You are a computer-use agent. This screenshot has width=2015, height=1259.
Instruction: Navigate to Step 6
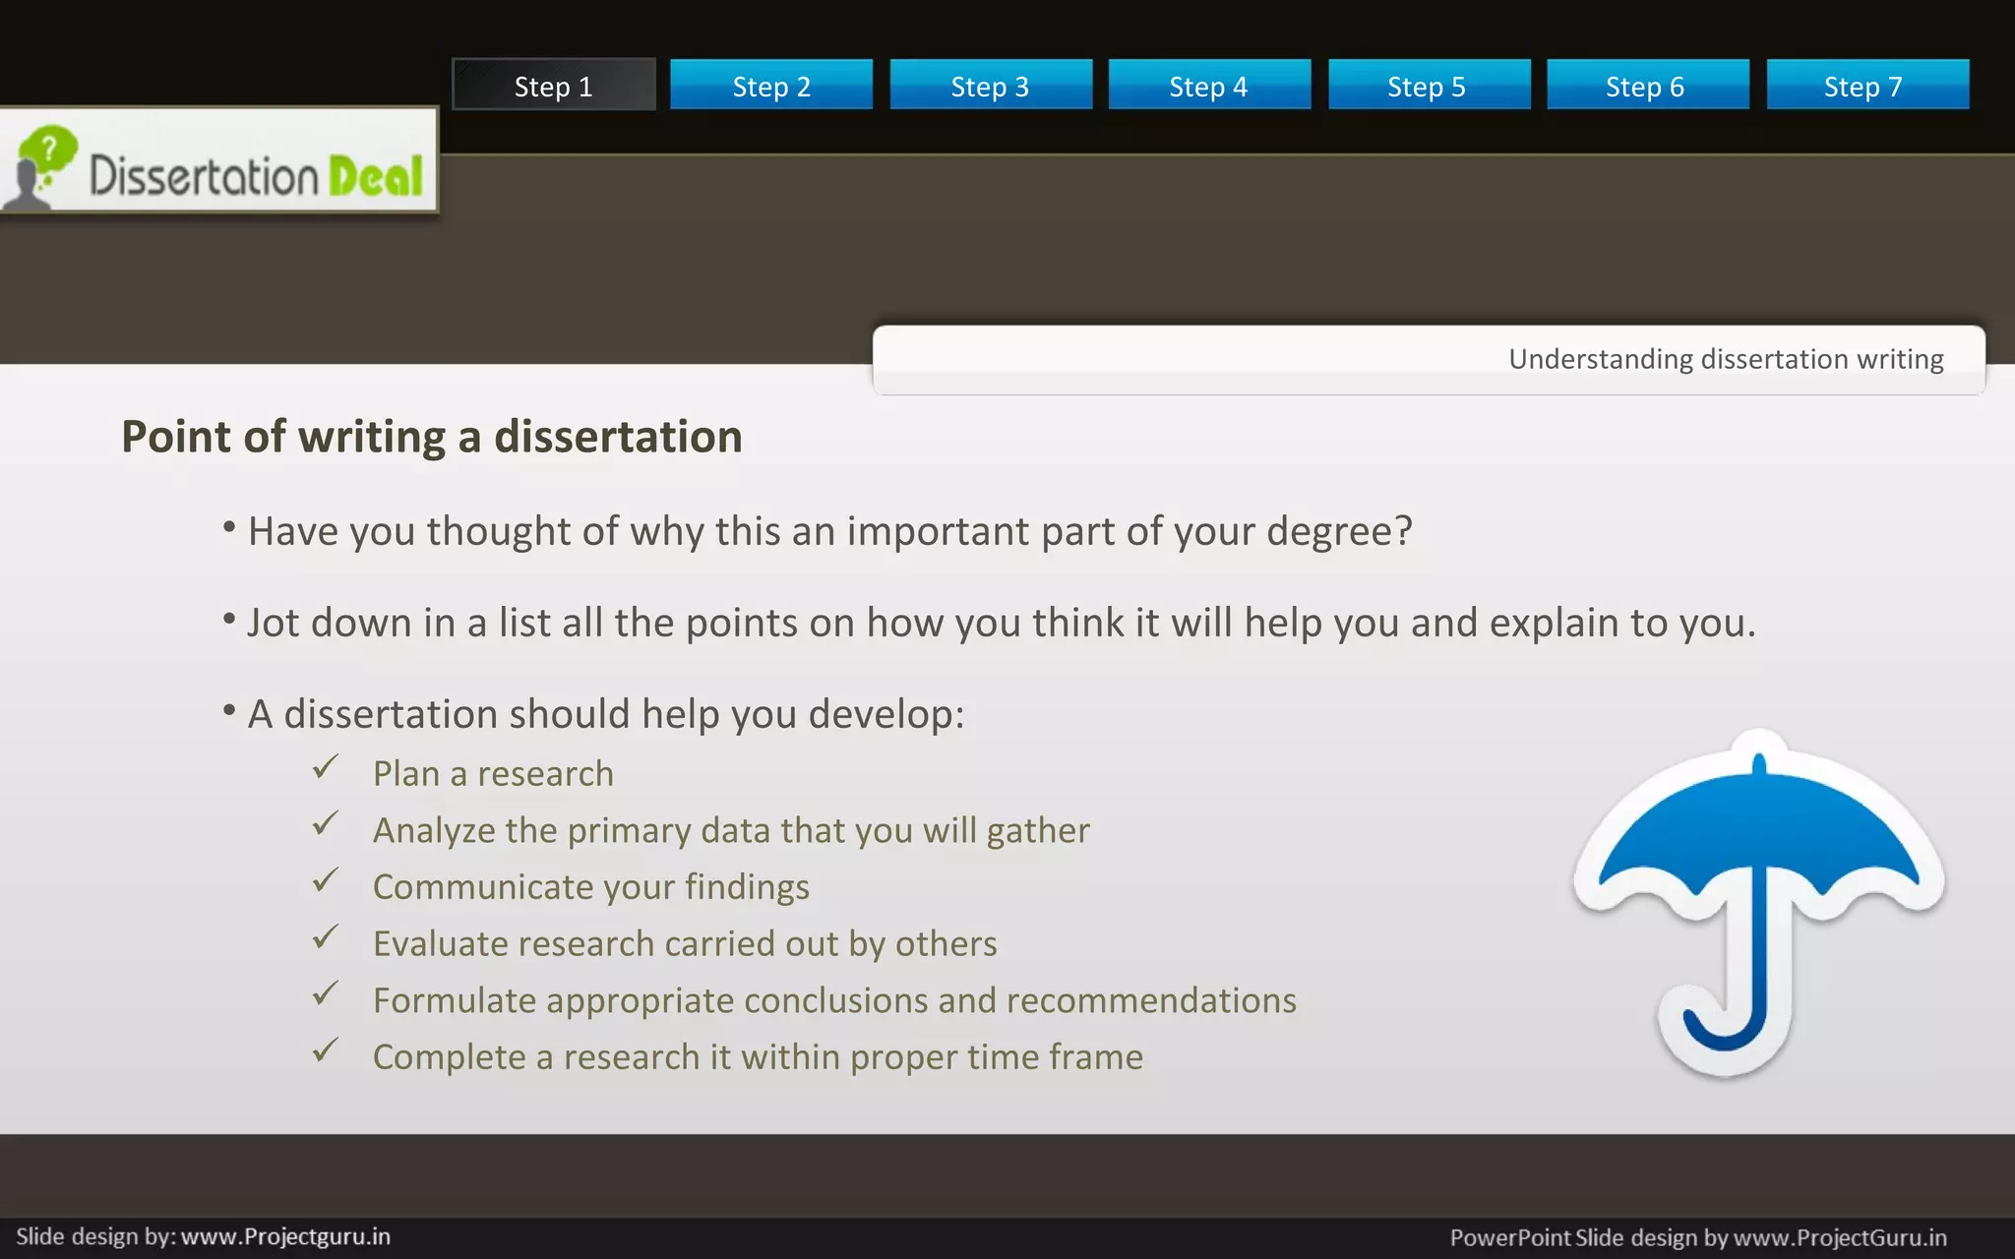(x=1645, y=86)
